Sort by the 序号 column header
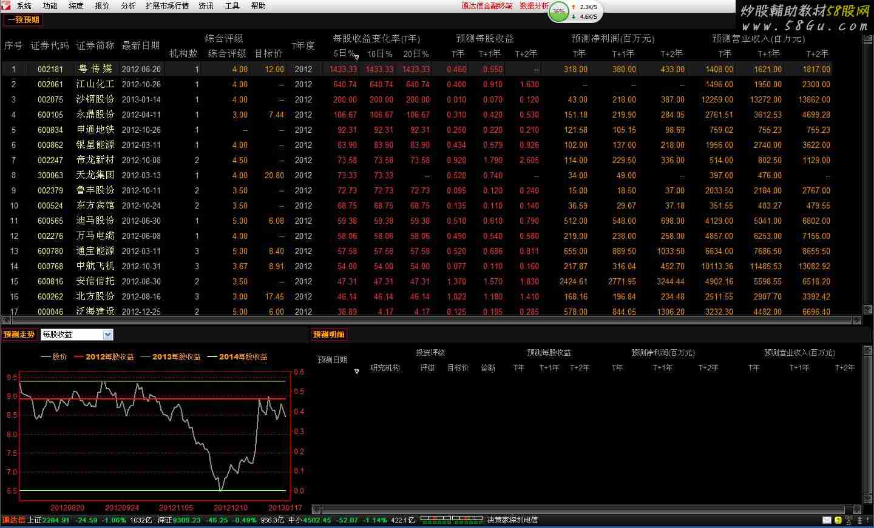874x528 pixels. click(13, 46)
